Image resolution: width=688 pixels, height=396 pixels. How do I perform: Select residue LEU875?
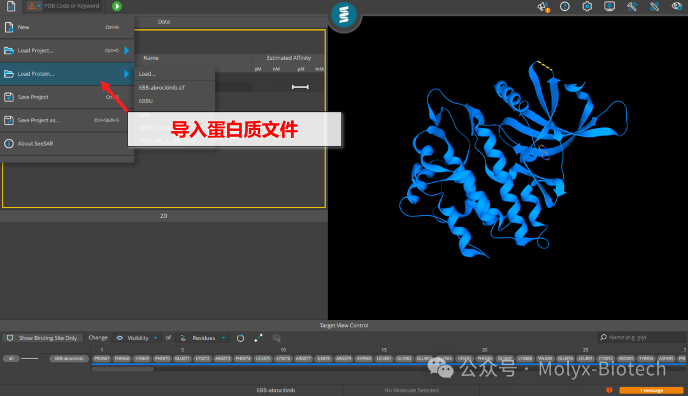click(263, 358)
